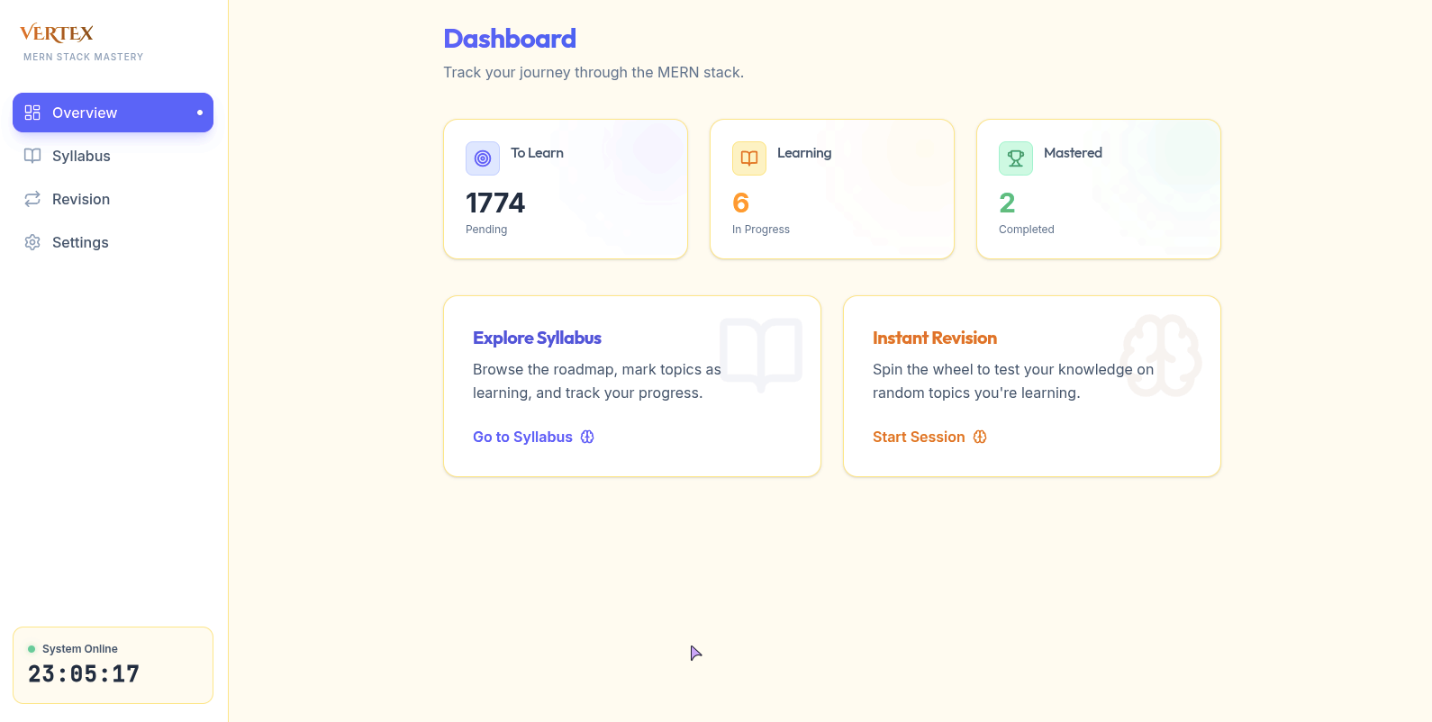Click the Completed label
This screenshot has height=722, width=1432.
pyautogui.click(x=1027, y=230)
